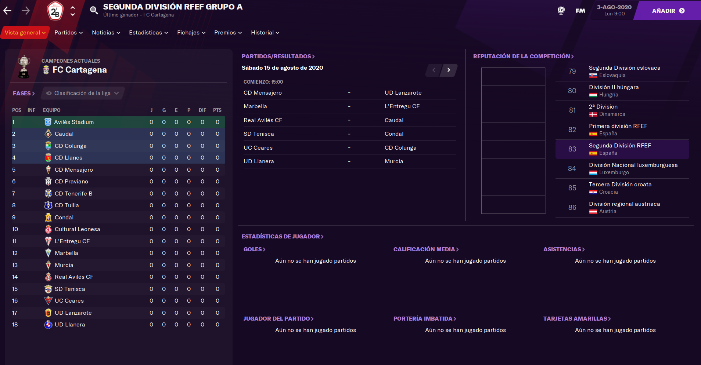Screen dimensions: 701x365
Task: Select División regional austriaca entry
Action: pyautogui.click(x=622, y=208)
